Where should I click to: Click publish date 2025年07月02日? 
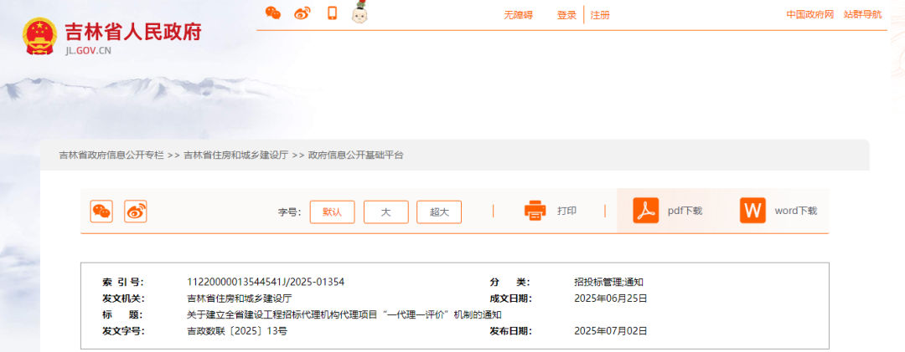pyautogui.click(x=611, y=331)
